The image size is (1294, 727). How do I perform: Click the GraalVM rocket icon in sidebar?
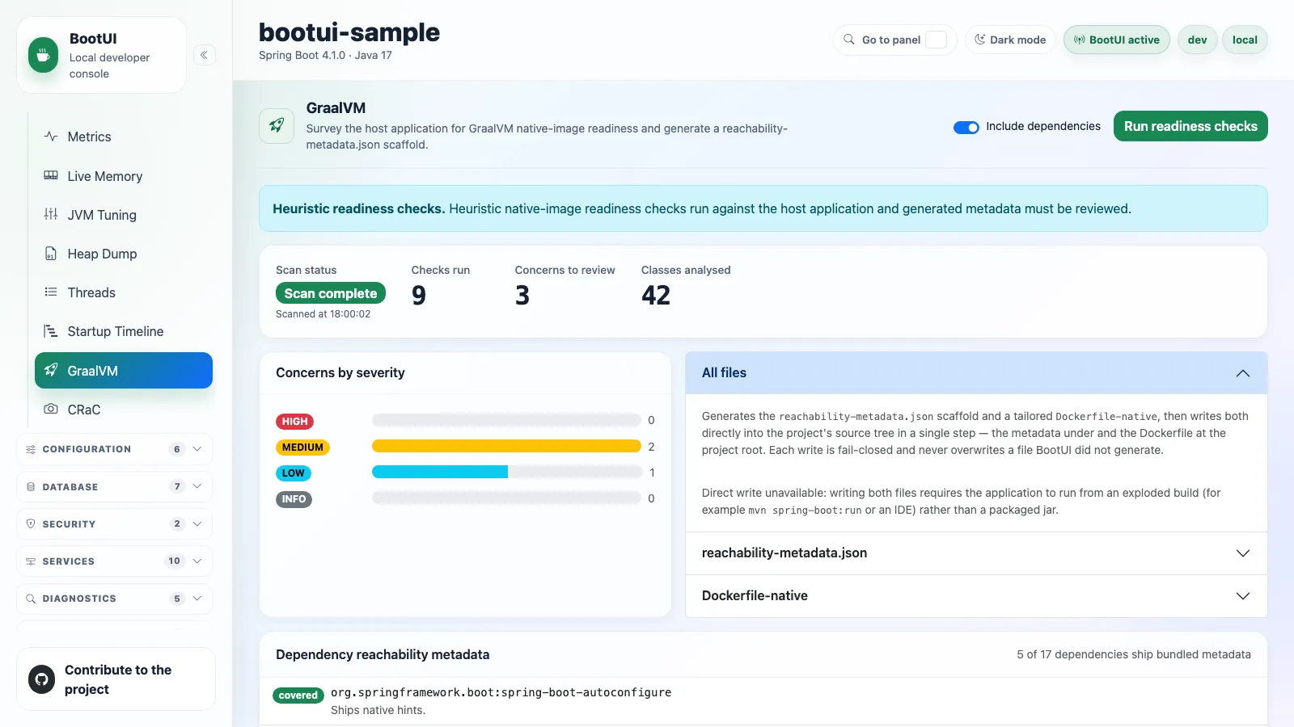point(51,370)
